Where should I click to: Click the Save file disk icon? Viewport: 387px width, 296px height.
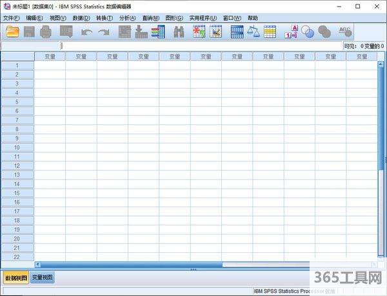tap(29, 32)
